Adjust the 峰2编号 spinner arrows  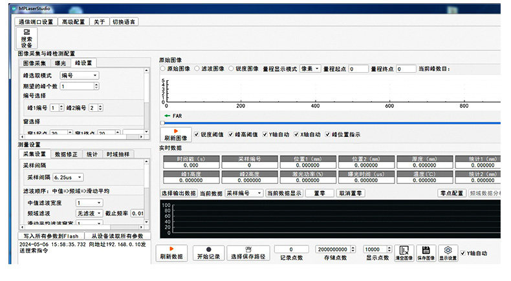(x=100, y=108)
